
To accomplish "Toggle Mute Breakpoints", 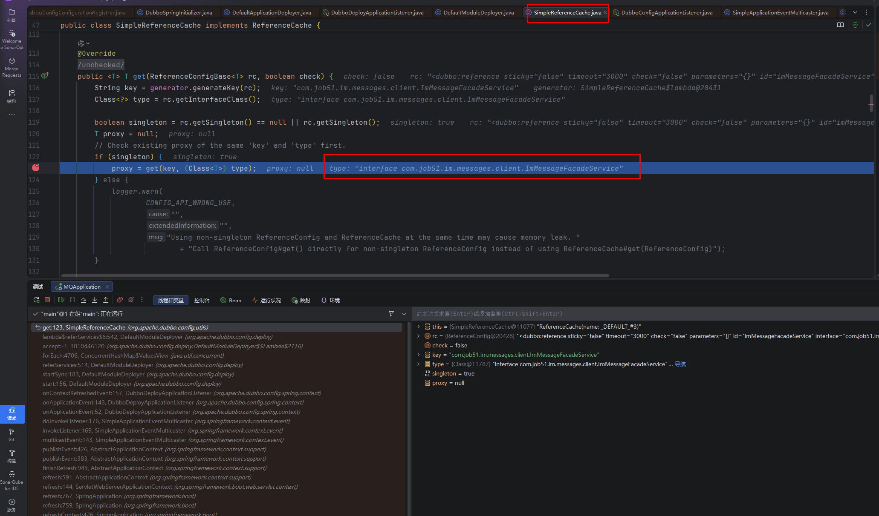I will [131, 300].
